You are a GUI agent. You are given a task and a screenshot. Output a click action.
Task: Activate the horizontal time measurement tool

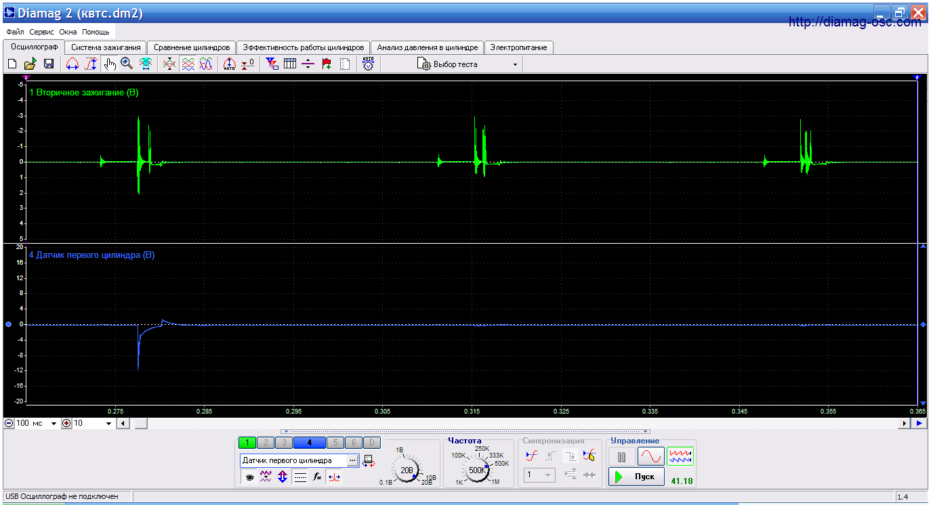click(x=73, y=64)
